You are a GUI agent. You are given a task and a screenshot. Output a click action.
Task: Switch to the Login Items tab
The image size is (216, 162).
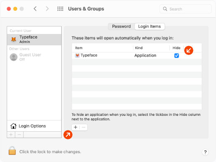tap(149, 26)
